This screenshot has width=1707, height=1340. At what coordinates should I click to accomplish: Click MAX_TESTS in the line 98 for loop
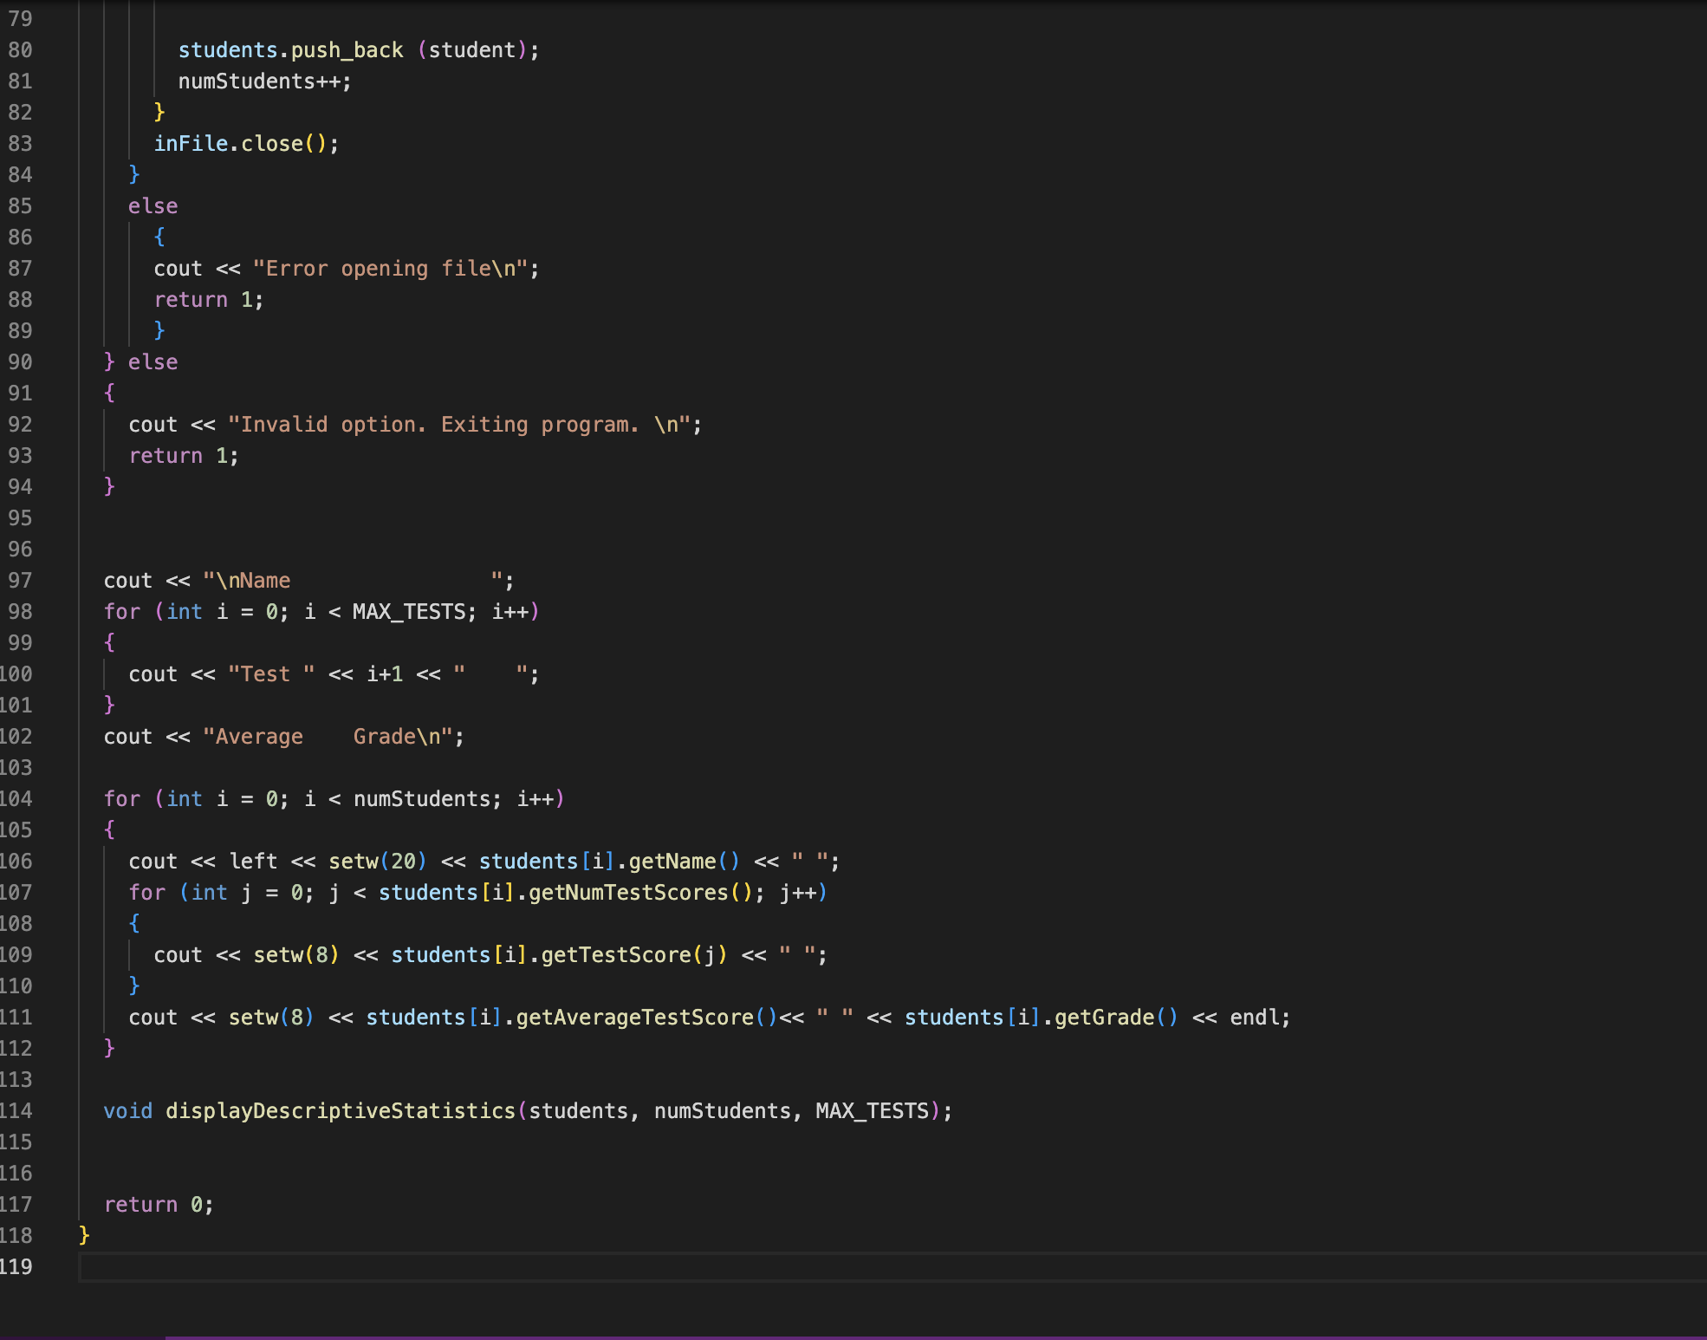[x=408, y=611]
